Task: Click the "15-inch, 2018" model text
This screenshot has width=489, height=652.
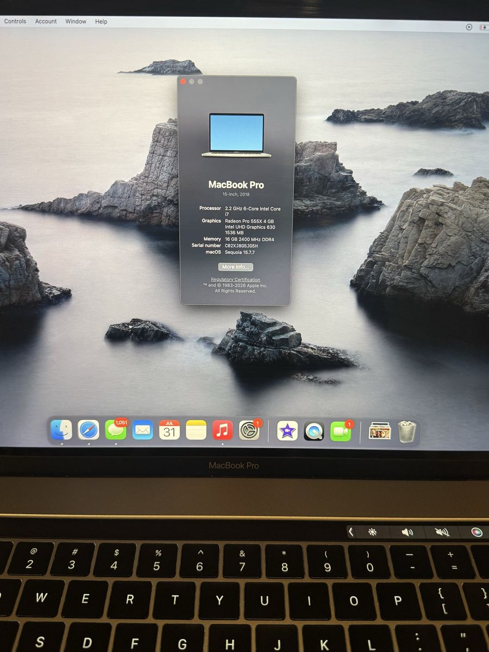Action: [x=236, y=194]
